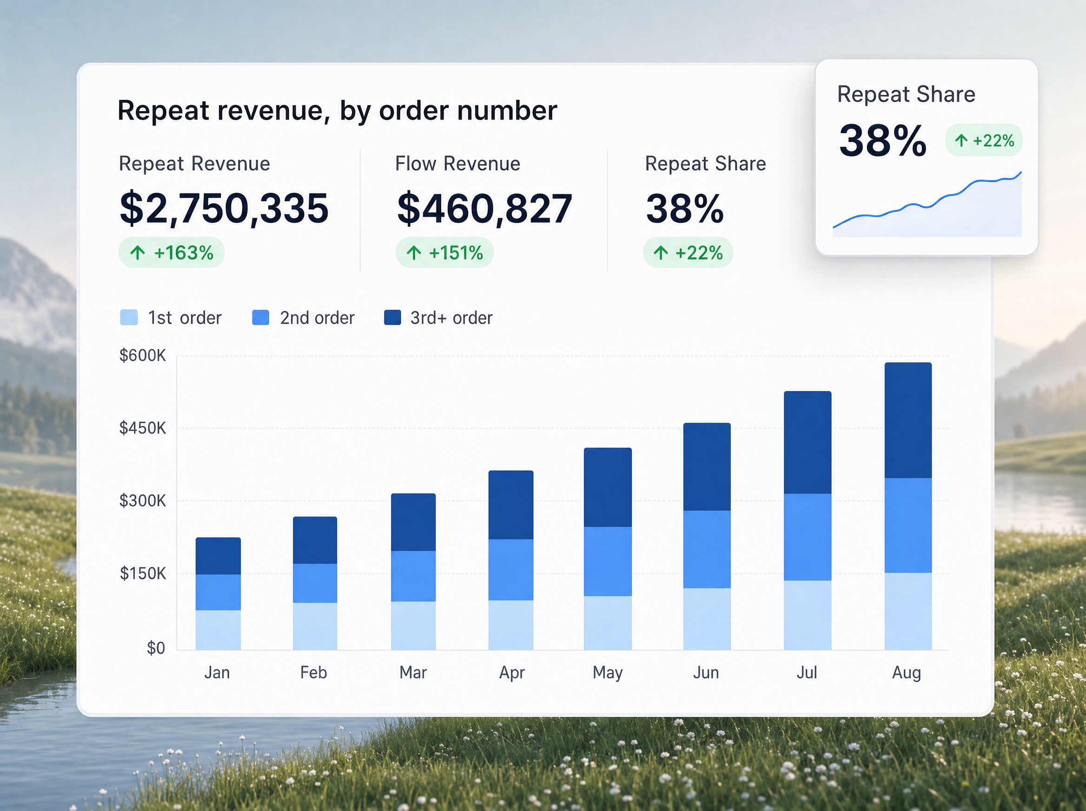Click the up arrow in the main card's +22% badge
The width and height of the screenshot is (1086, 811).
(661, 253)
